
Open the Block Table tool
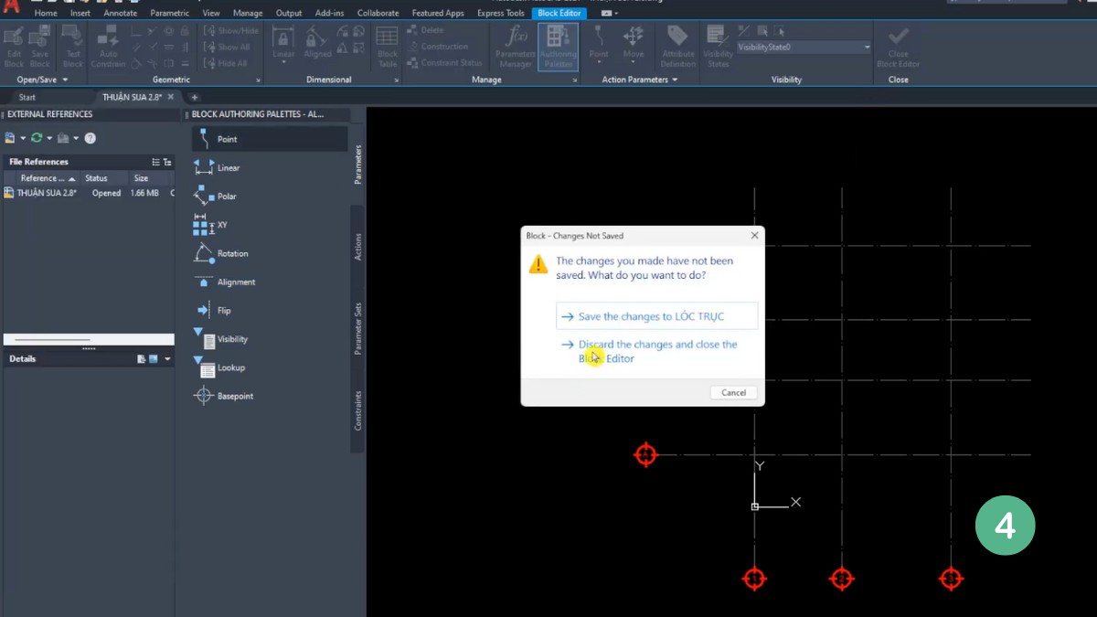pyautogui.click(x=388, y=46)
